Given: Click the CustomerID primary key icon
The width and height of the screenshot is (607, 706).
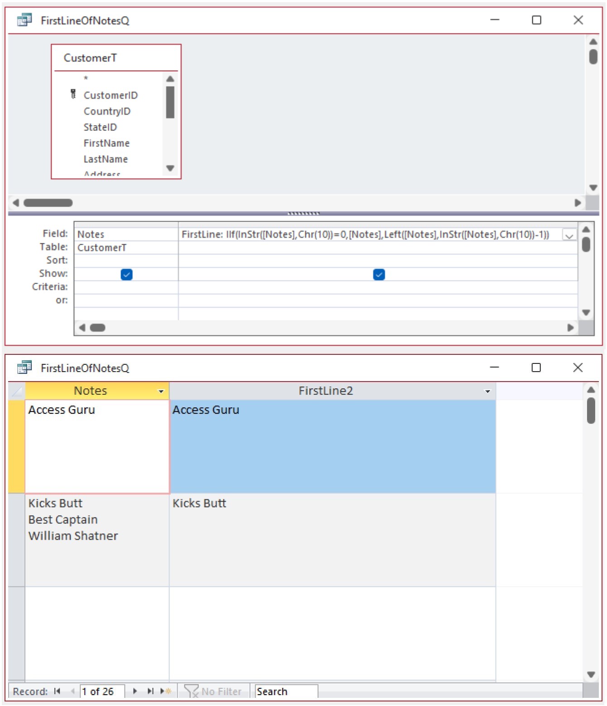Looking at the screenshot, I should click(73, 94).
